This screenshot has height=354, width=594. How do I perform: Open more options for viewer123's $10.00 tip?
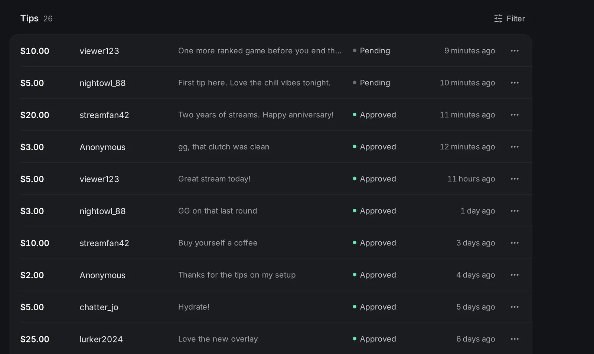[515, 51]
